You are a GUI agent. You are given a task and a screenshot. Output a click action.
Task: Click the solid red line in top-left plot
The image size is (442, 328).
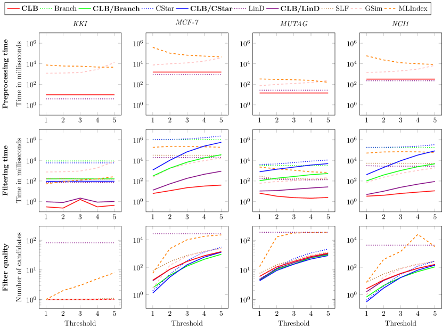pos(80,95)
